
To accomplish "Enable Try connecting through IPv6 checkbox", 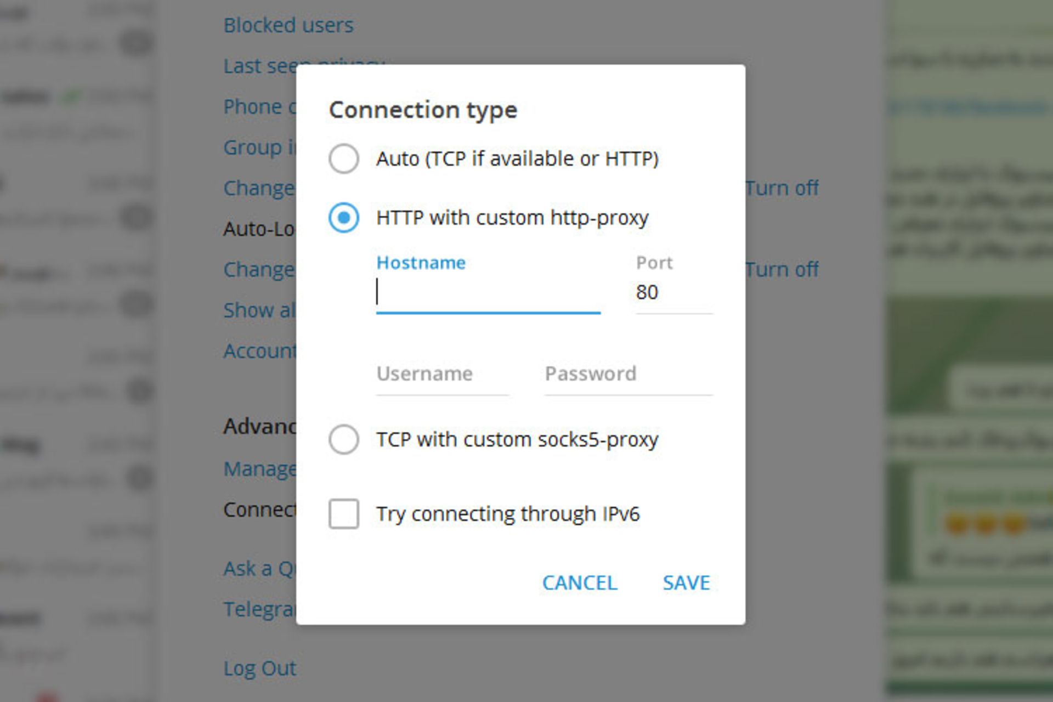I will pyautogui.click(x=344, y=514).
